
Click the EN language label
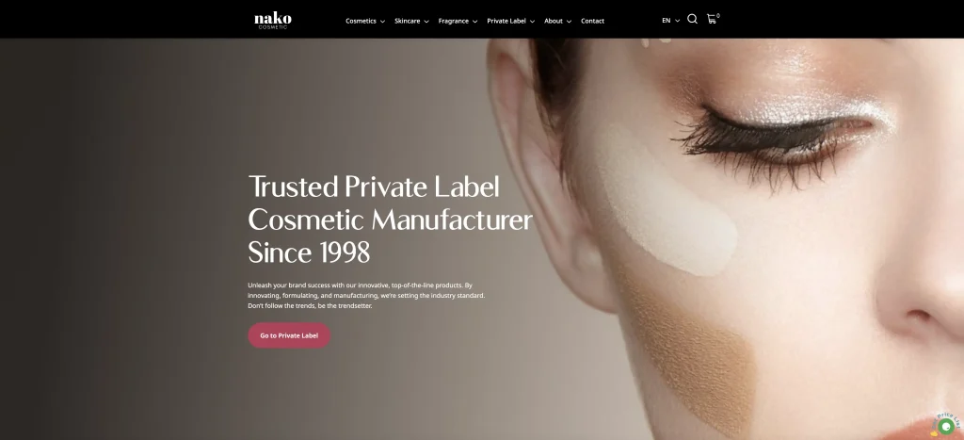point(666,21)
